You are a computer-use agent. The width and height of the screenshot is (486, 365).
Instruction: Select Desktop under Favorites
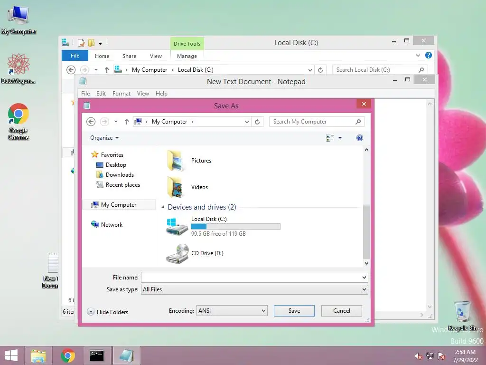click(111, 165)
